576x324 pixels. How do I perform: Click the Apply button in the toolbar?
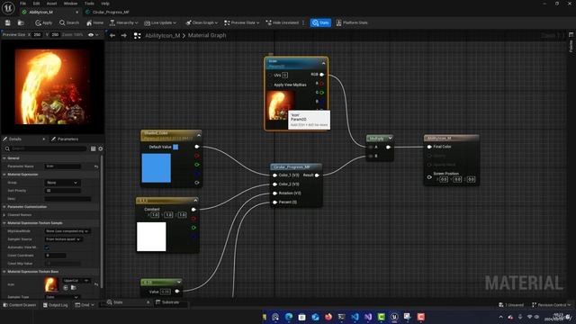click(x=43, y=22)
